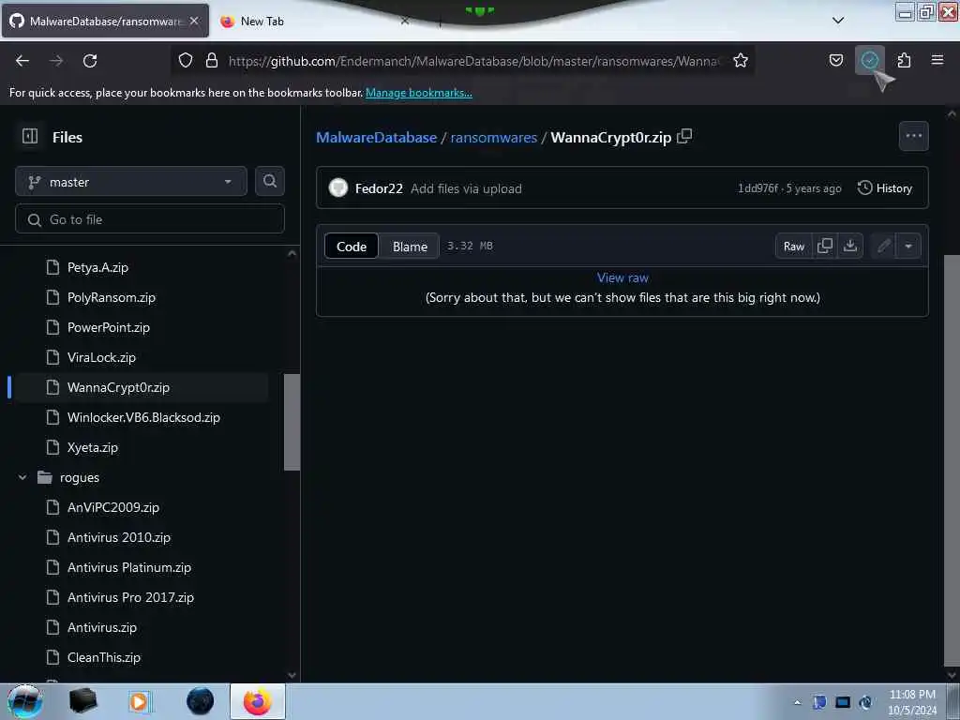Open the master branch dropdown
The height and width of the screenshot is (720, 960).
[x=131, y=181]
